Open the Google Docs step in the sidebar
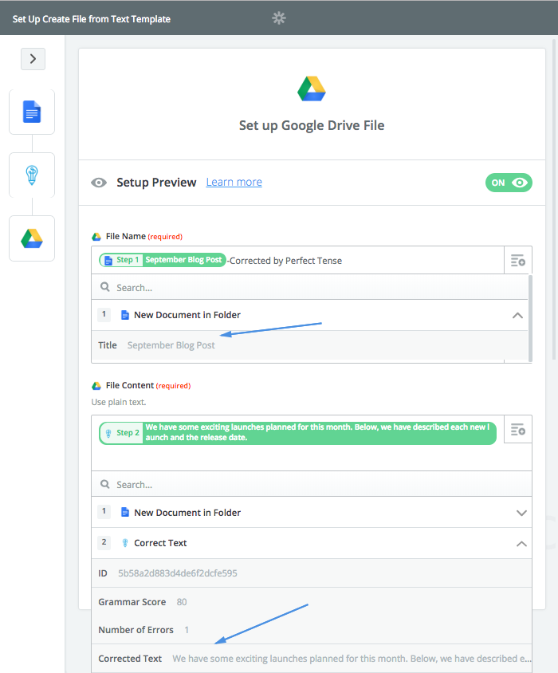Screen dimensions: 558x673 click(x=32, y=112)
